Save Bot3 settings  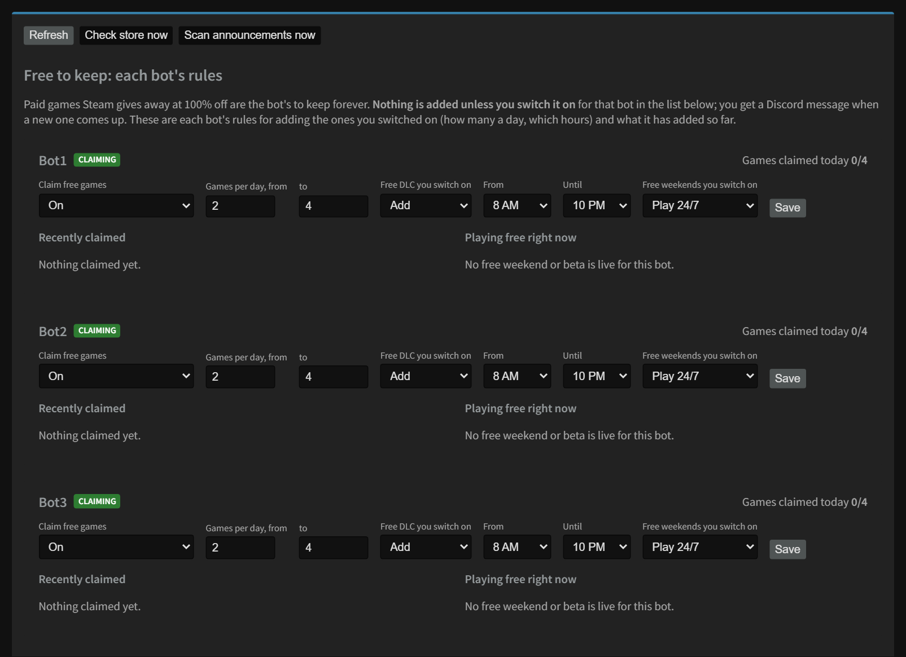787,549
